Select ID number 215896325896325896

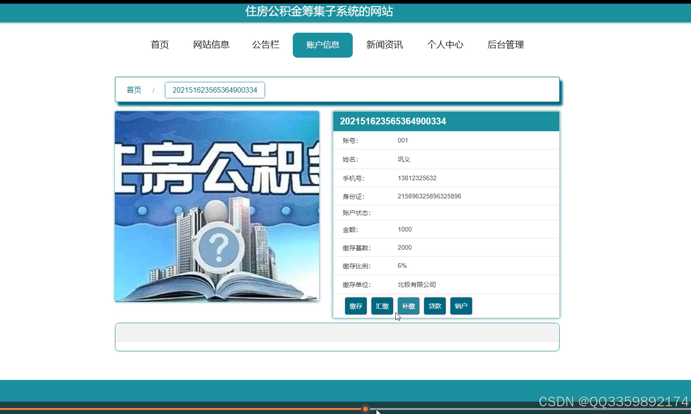429,196
